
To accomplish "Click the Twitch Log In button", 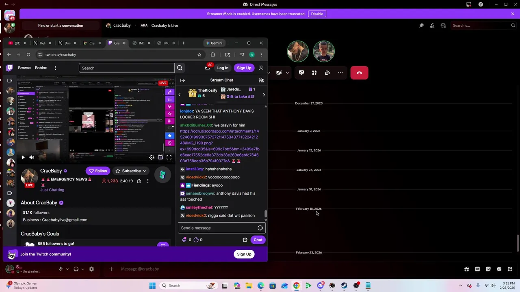I will [223, 68].
